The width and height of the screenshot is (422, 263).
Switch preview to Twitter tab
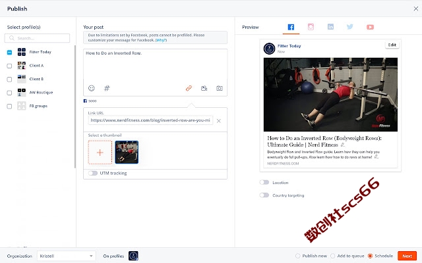click(x=350, y=27)
